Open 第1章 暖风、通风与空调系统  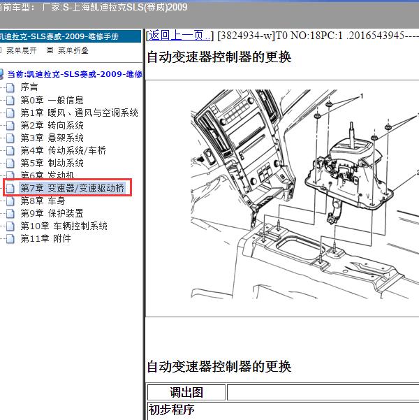pyautogui.click(x=79, y=113)
